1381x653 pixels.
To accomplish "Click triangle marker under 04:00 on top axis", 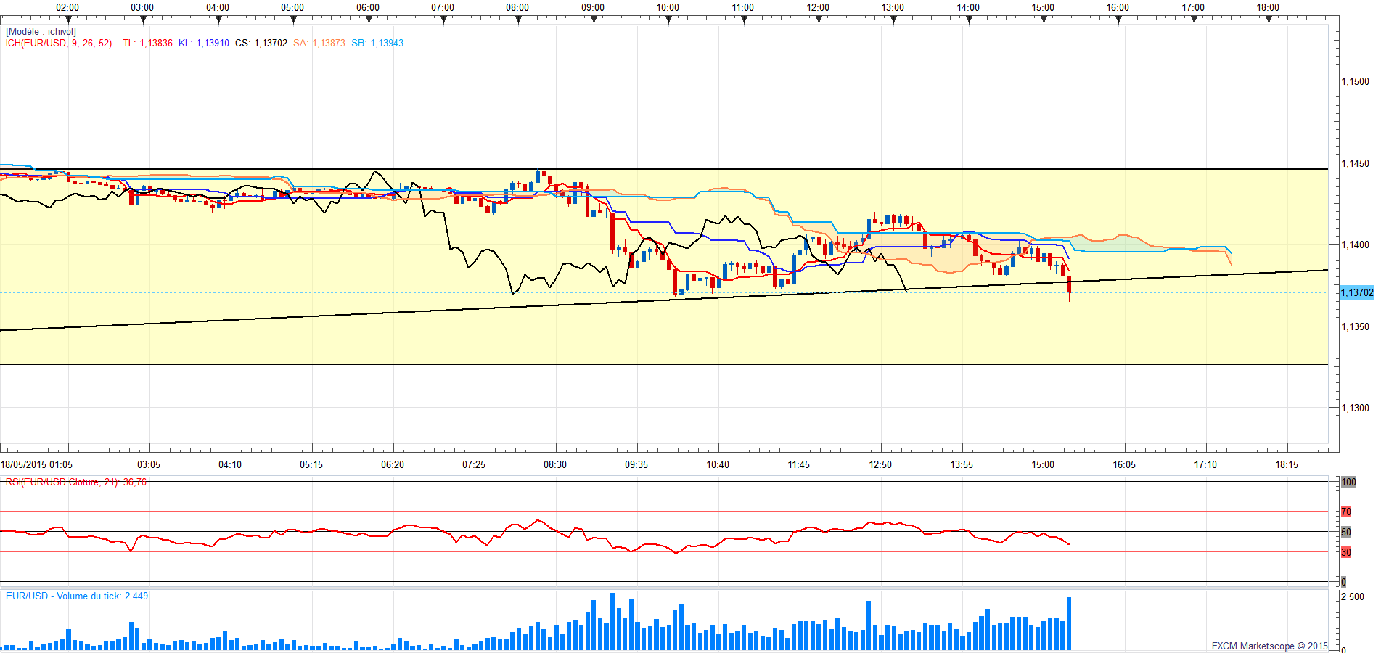I will [218, 20].
